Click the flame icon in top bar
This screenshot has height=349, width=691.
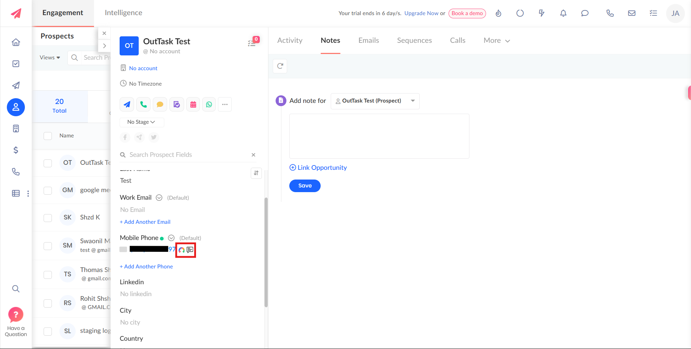click(x=498, y=13)
